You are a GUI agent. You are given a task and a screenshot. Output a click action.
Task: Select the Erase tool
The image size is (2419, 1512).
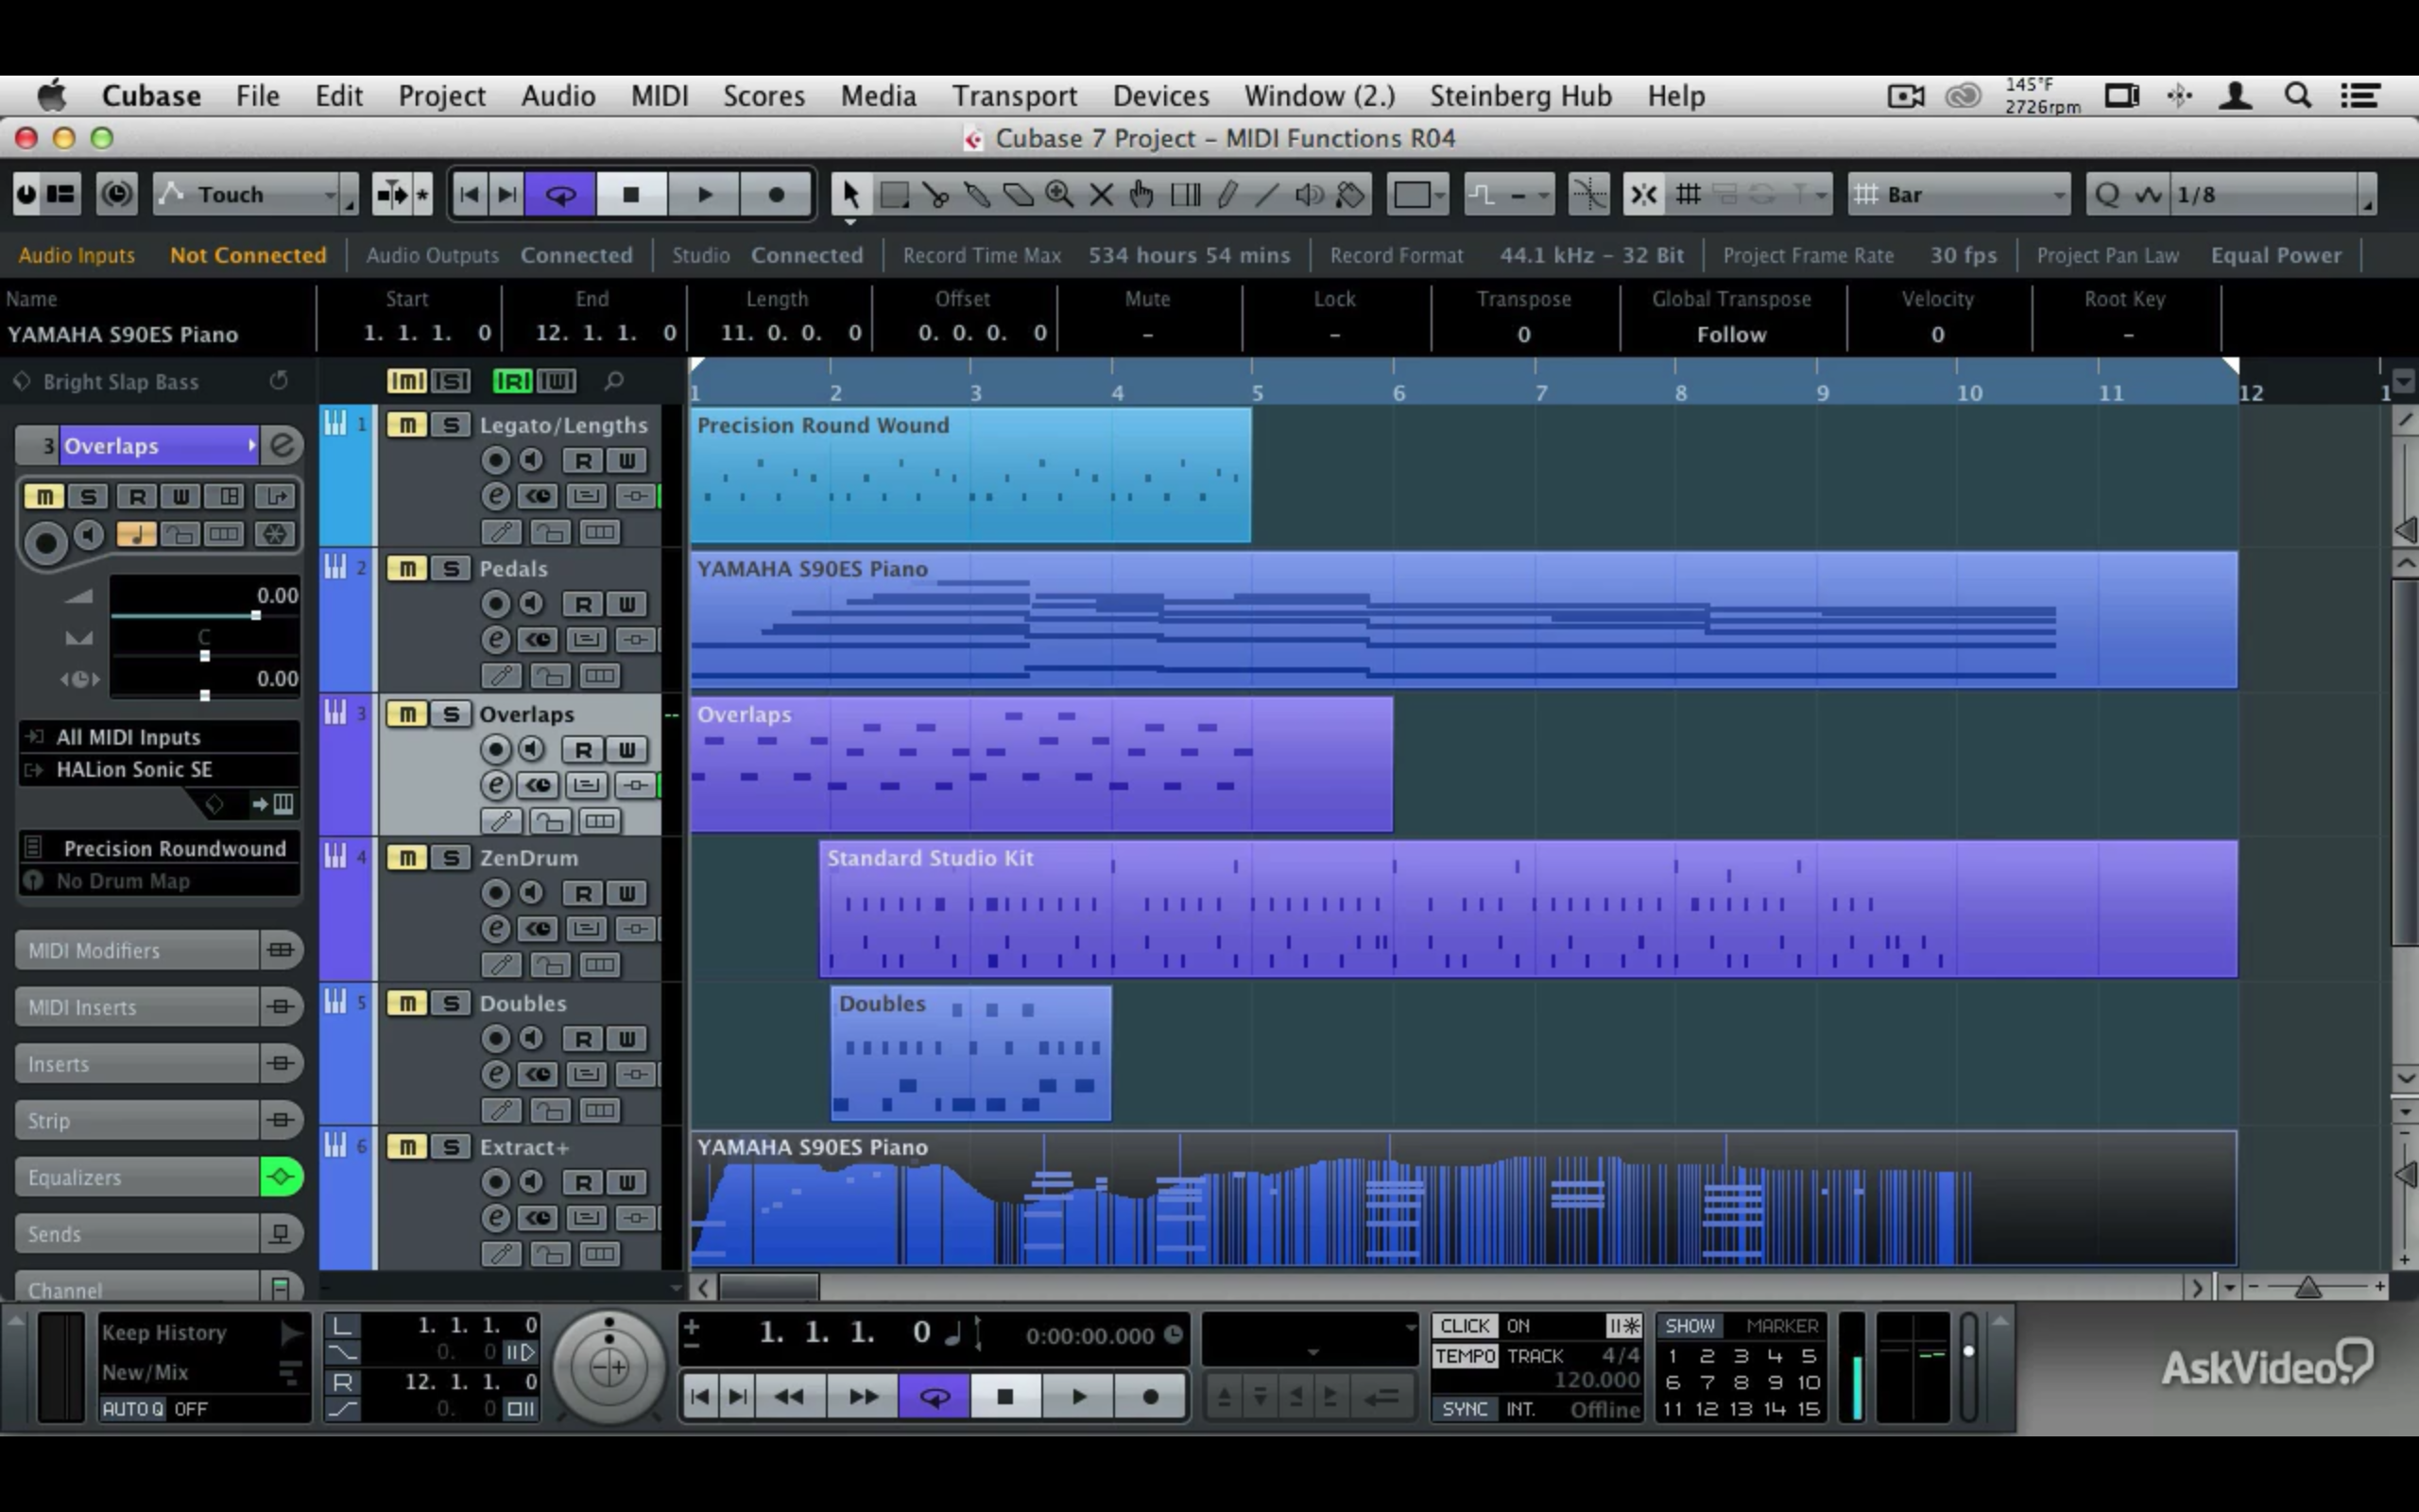[1019, 193]
